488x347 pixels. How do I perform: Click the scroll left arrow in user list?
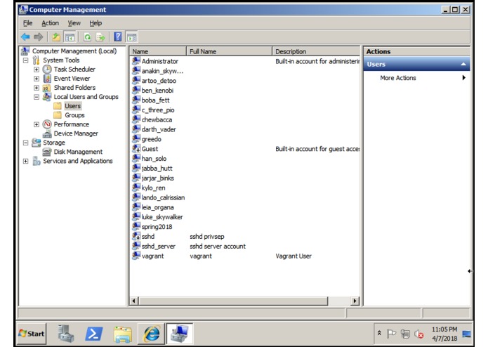pos(134,301)
